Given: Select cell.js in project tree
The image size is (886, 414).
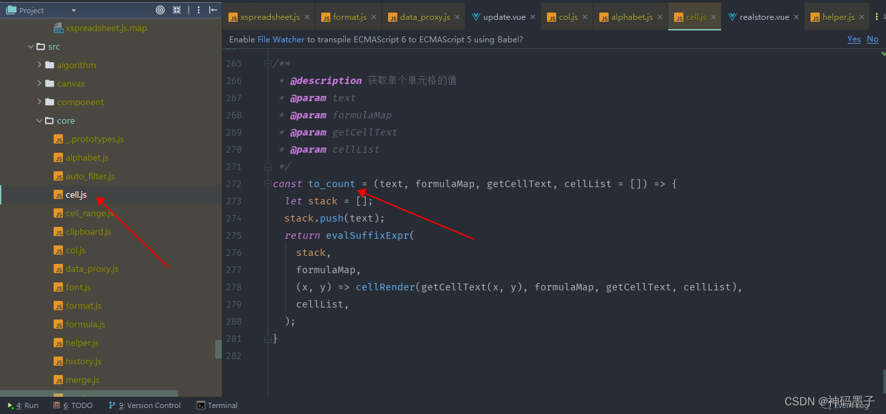Looking at the screenshot, I should [70, 194].
